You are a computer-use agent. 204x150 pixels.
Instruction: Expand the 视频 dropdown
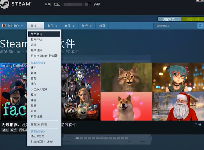87,26
